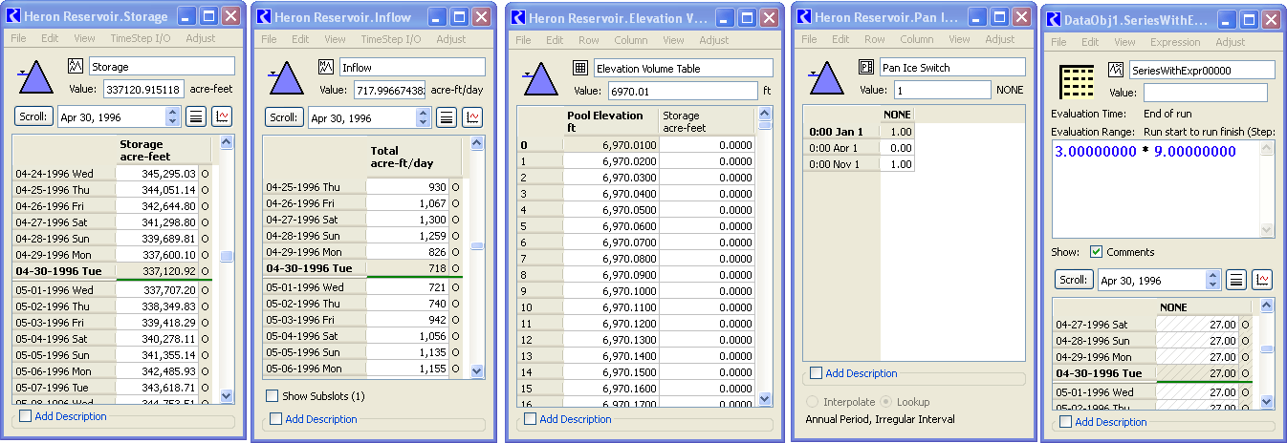Click the Scroll button in Storage window

[x=35, y=116]
